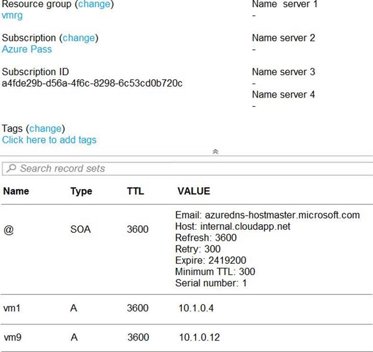373x352 pixels.
Task: Click here to add tags
Action: tap(49, 140)
